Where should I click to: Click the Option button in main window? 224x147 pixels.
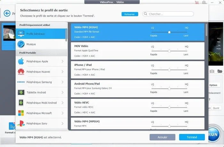tap(213, 85)
